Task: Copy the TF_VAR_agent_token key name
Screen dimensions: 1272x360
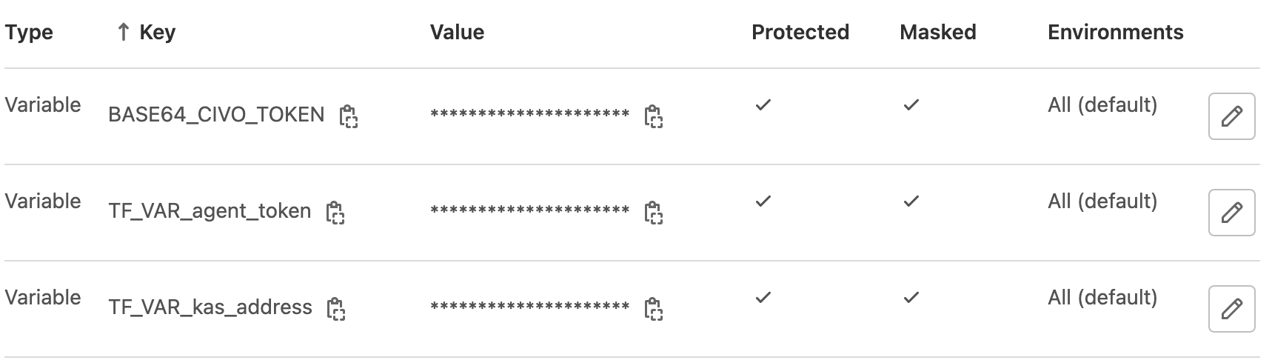Action: 335,213
